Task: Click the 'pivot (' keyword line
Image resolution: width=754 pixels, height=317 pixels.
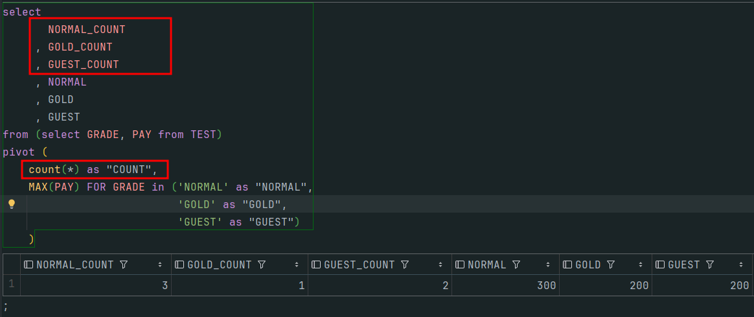Action: (x=25, y=152)
